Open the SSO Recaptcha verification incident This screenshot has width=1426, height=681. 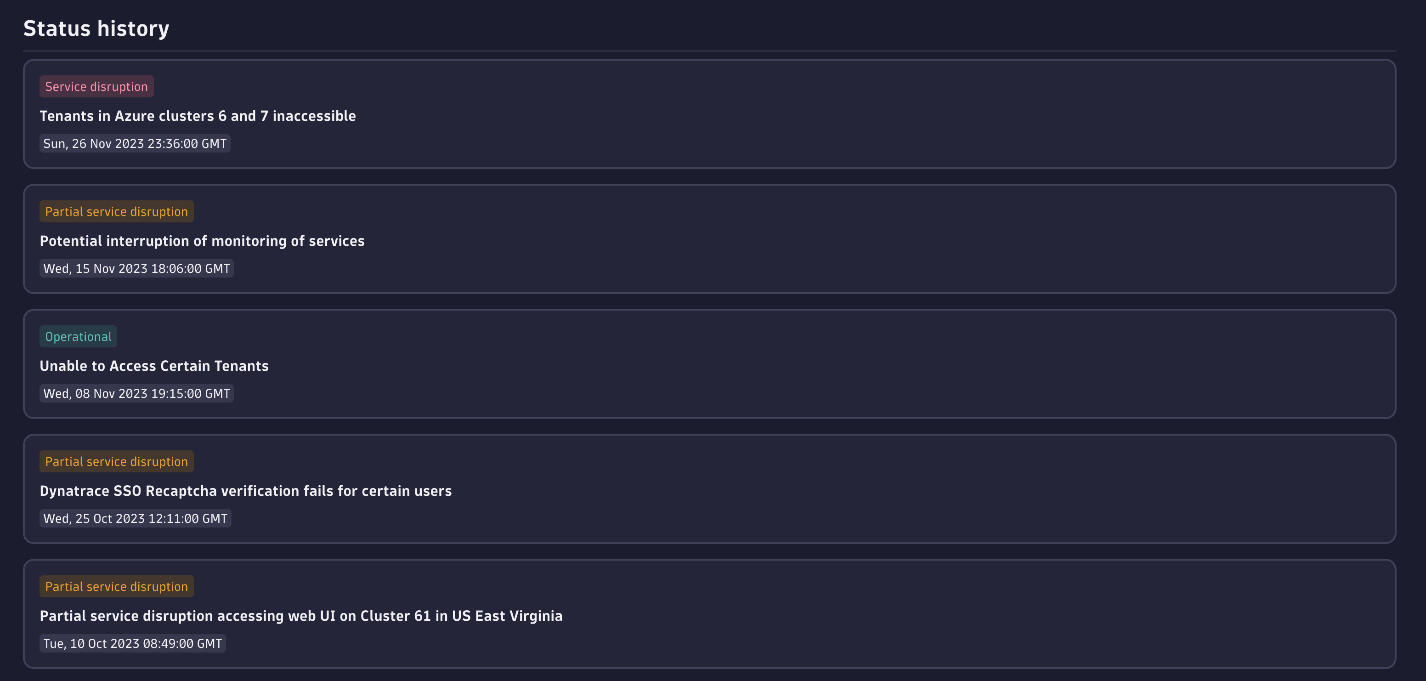point(245,491)
